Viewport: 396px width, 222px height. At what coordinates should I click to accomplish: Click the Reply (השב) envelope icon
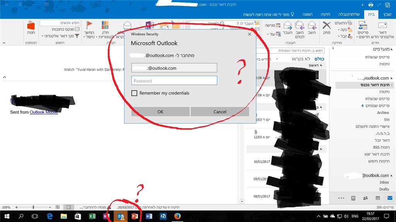tap(312, 25)
